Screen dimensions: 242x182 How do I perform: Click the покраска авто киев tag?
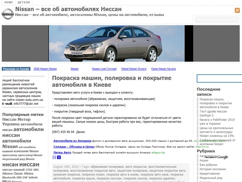[x=154, y=174]
